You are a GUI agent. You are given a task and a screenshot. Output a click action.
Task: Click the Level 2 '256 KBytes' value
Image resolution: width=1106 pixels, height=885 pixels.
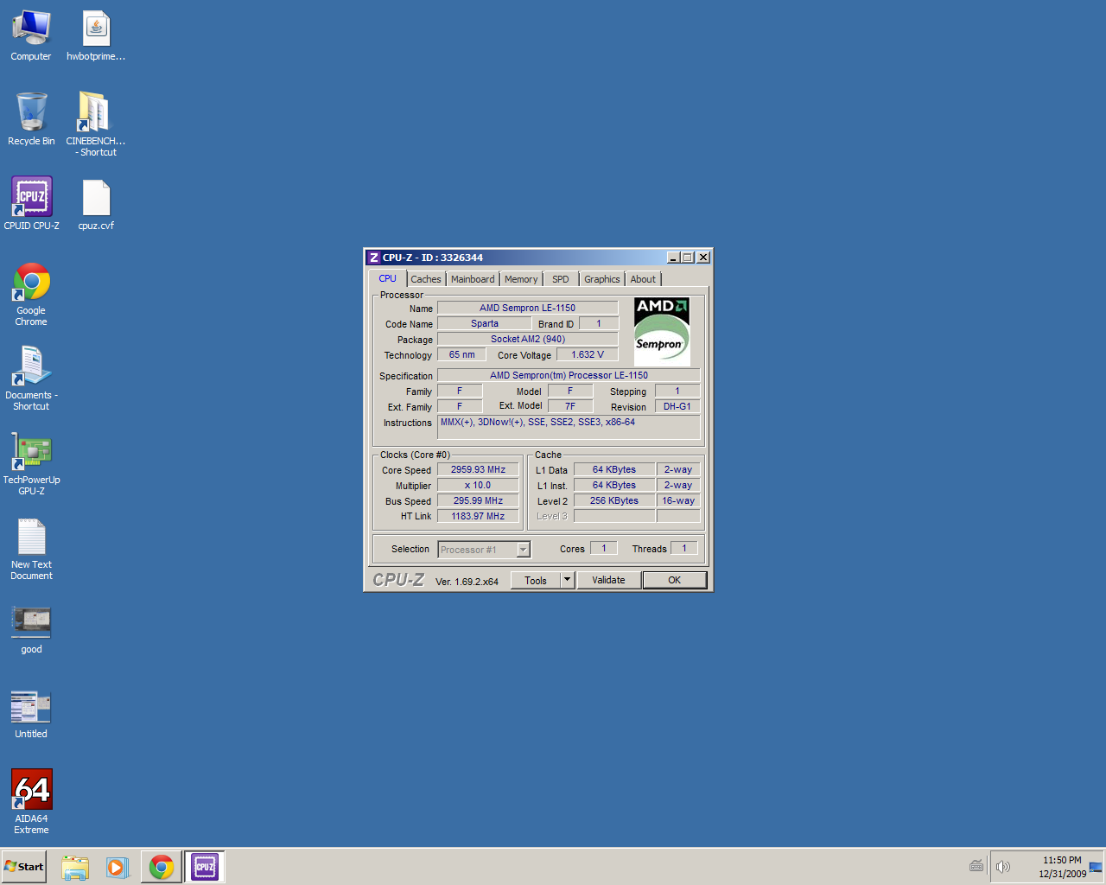pos(613,500)
